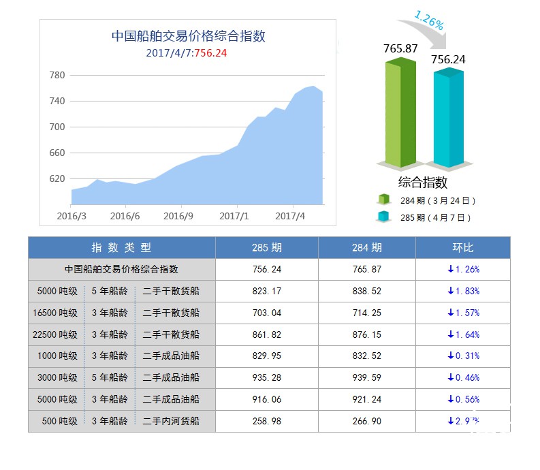Click the cyan 285期 legend cube
This screenshot has width=540, height=470.
pyautogui.click(x=383, y=217)
